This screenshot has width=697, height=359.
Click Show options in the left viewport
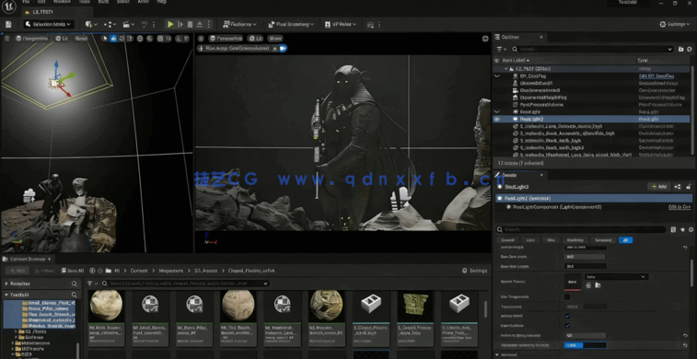(81, 39)
